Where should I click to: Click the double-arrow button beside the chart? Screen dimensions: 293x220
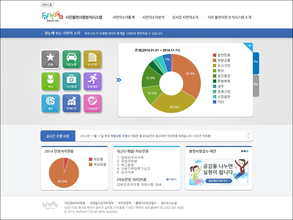(x=118, y=80)
